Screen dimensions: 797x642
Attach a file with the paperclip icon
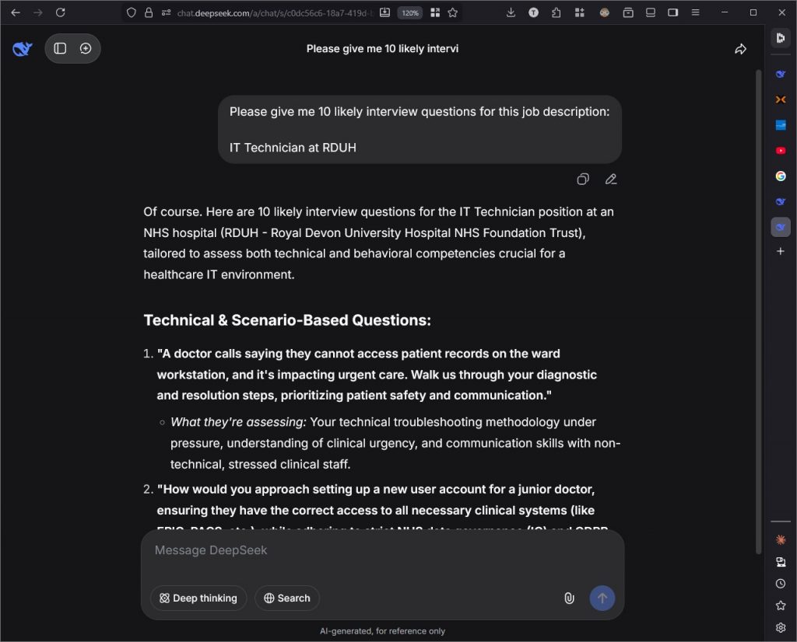click(569, 598)
